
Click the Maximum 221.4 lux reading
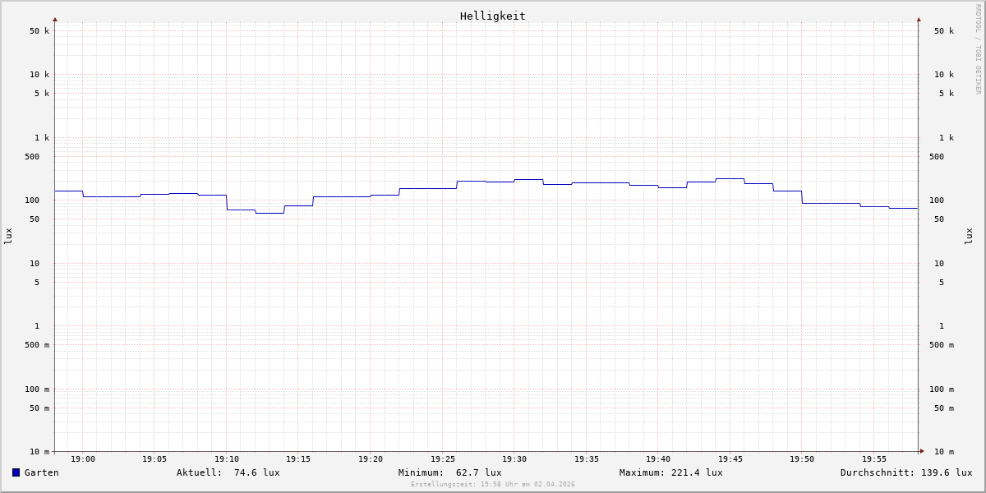coord(670,472)
